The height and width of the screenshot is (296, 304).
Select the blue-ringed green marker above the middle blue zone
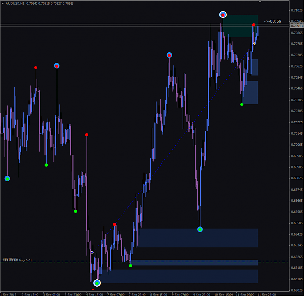pyautogui.click(x=200, y=229)
